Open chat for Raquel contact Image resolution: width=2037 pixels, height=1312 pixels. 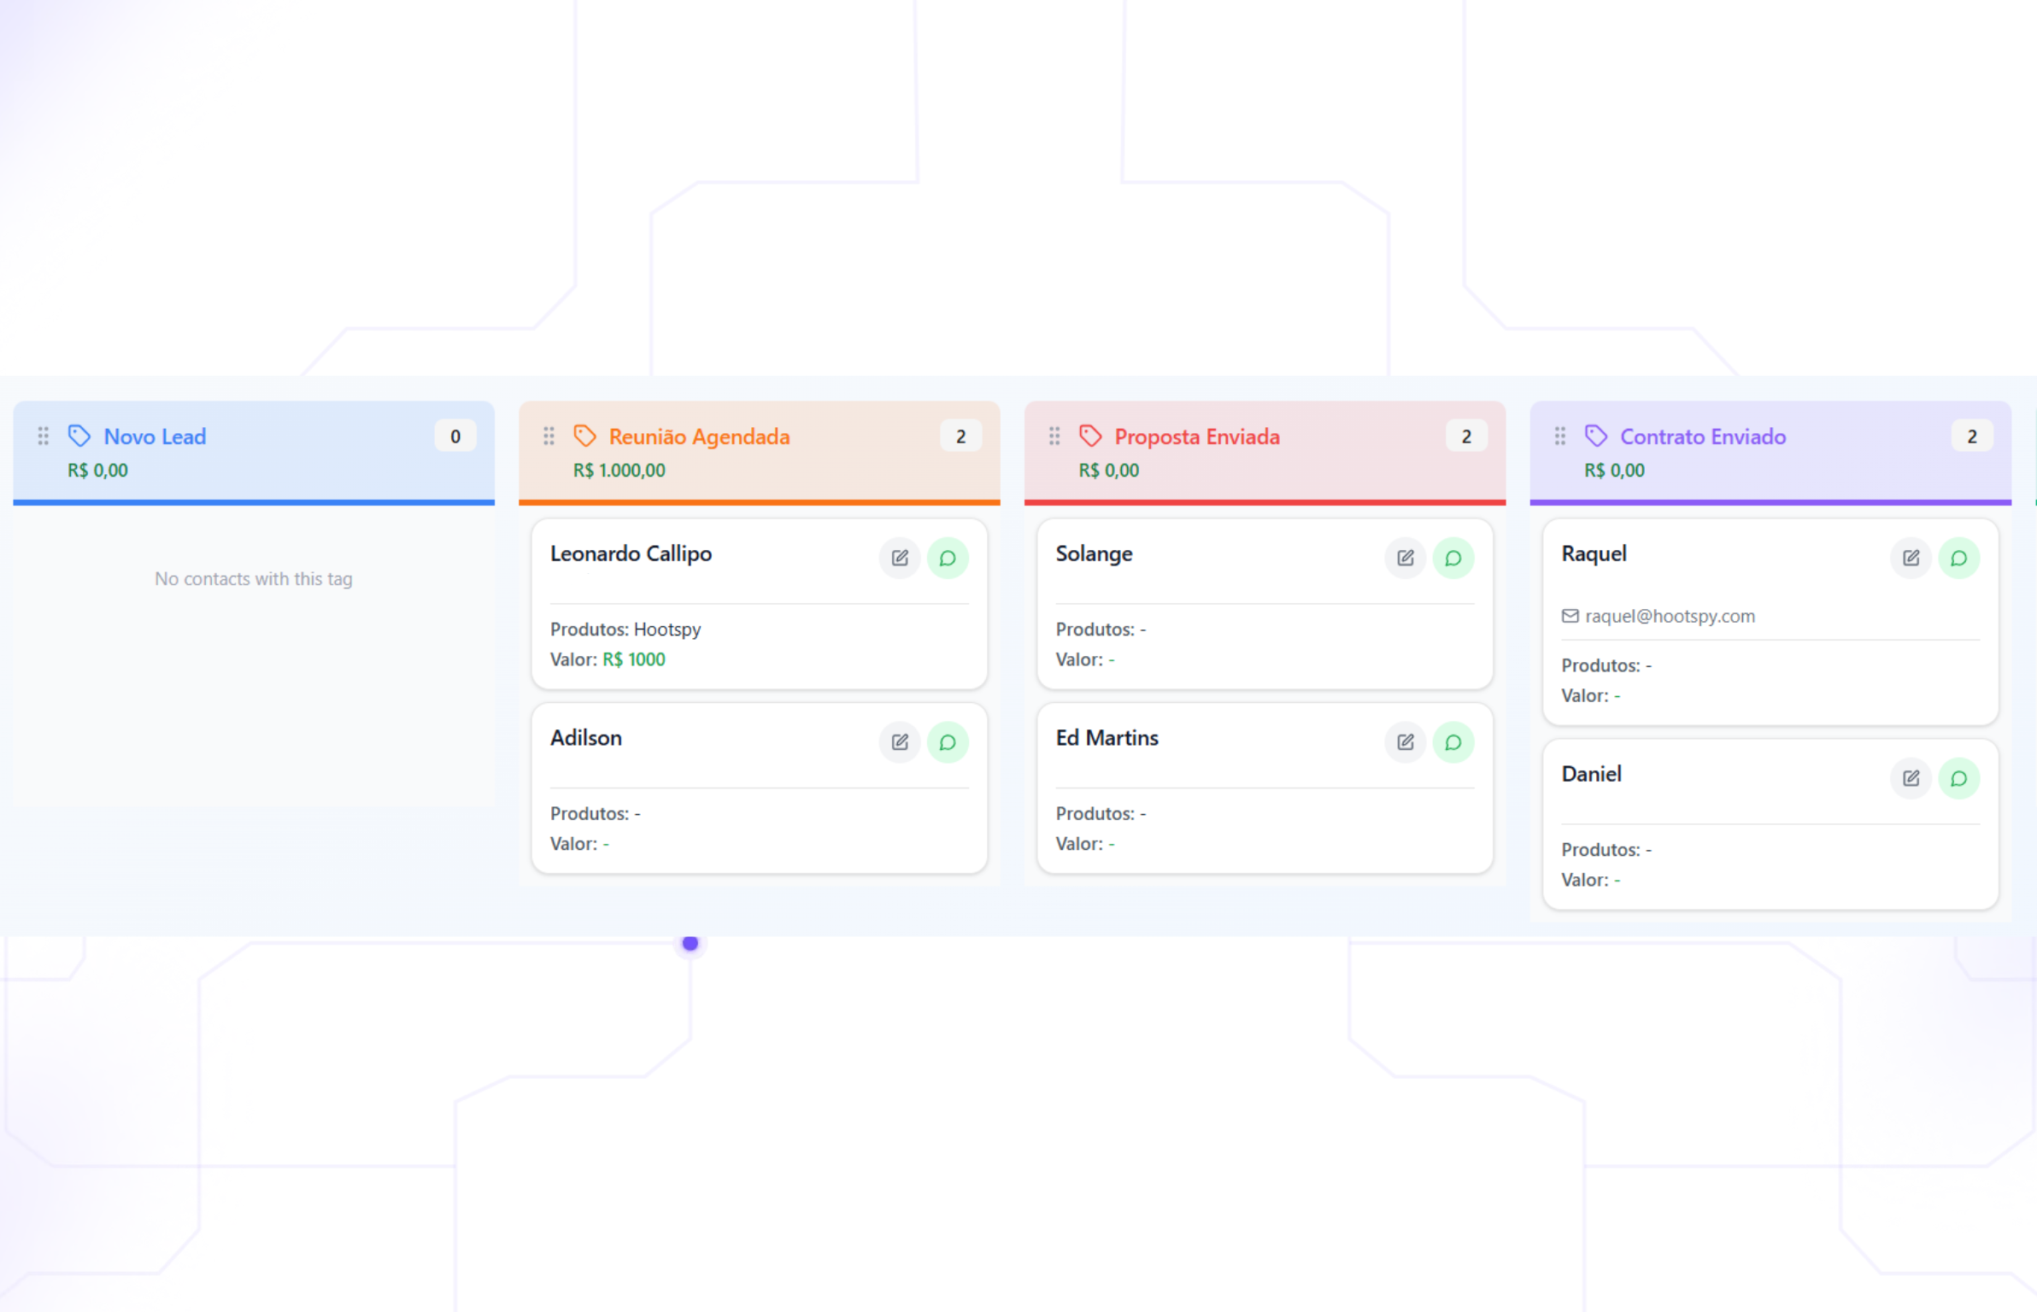[x=1959, y=558]
